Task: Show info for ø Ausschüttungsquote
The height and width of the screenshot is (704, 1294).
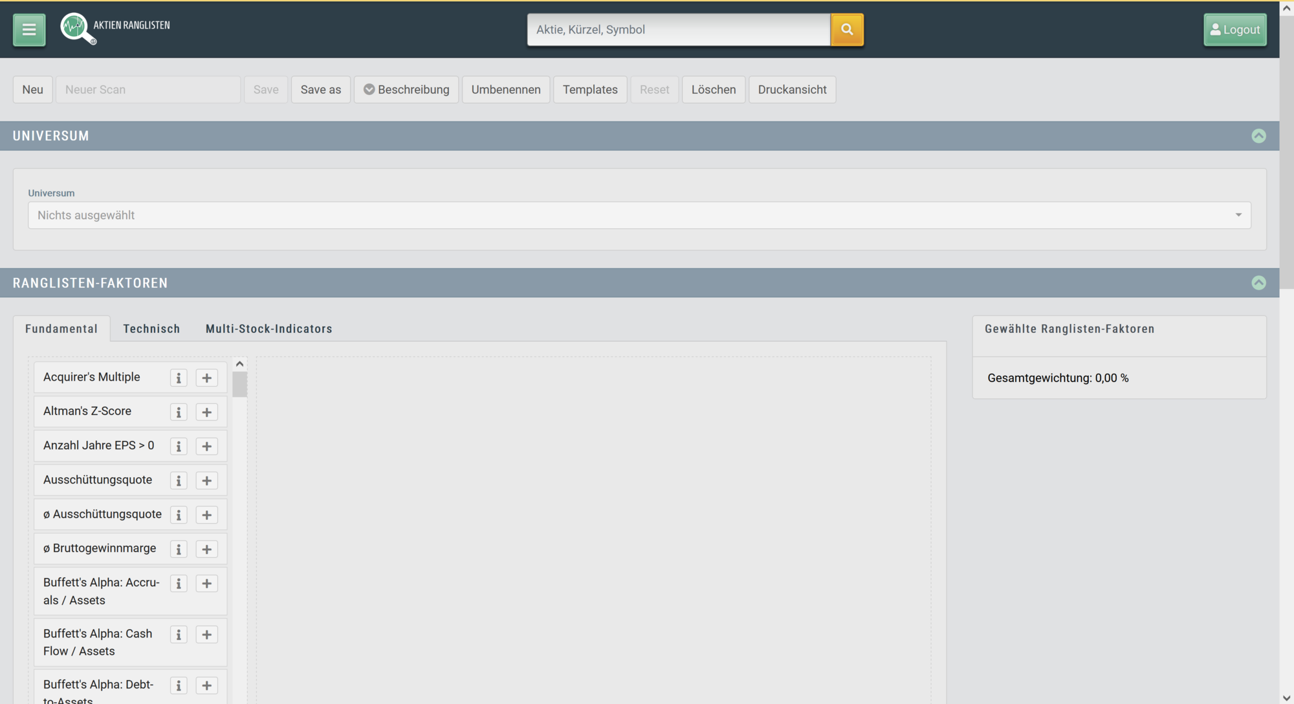Action: tap(179, 515)
